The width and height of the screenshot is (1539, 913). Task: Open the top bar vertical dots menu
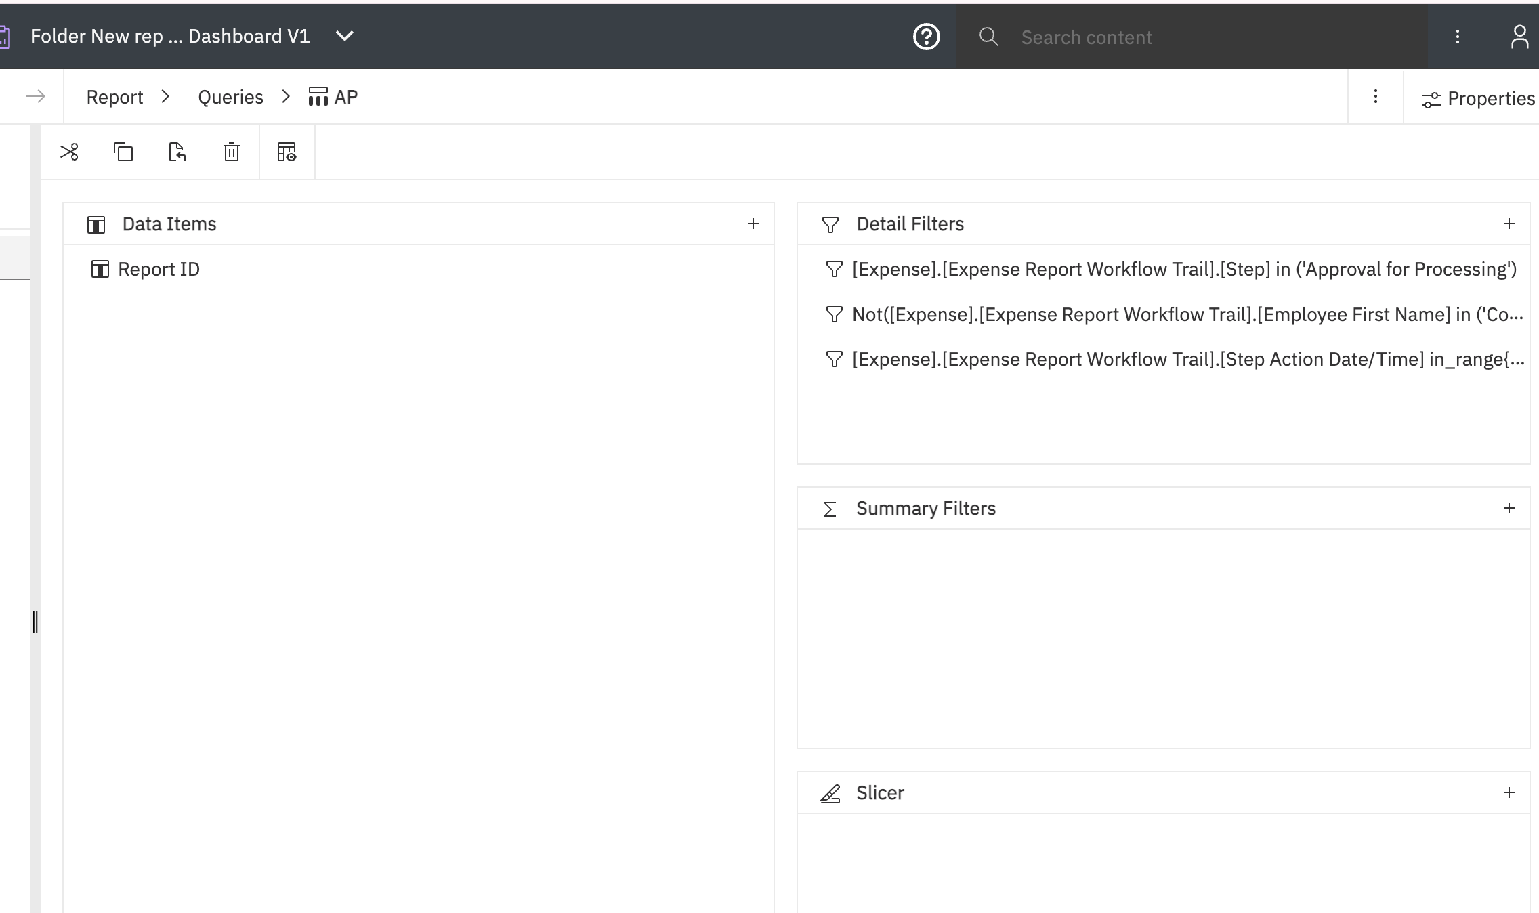(1458, 37)
